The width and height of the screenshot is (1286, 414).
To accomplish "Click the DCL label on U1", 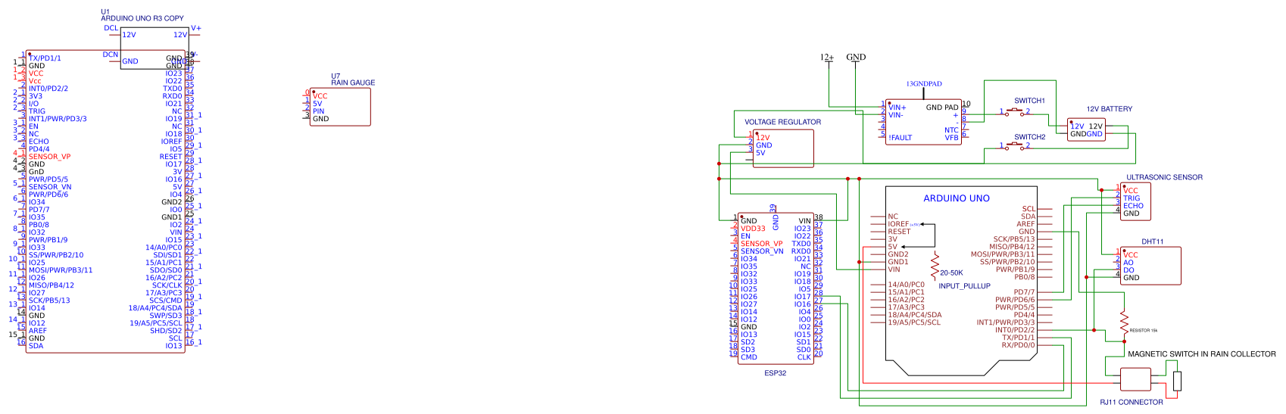I will point(111,28).
